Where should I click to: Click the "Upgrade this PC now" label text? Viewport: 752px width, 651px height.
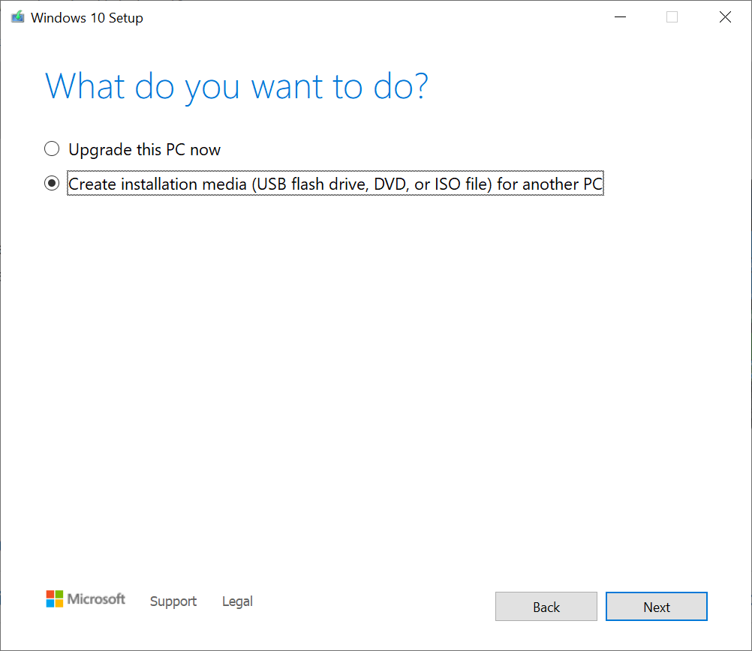[x=144, y=149]
